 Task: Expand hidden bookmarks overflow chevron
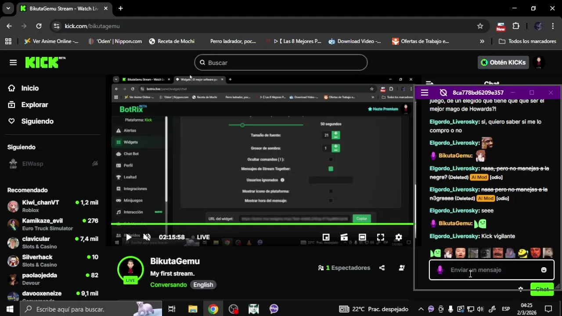point(482,41)
